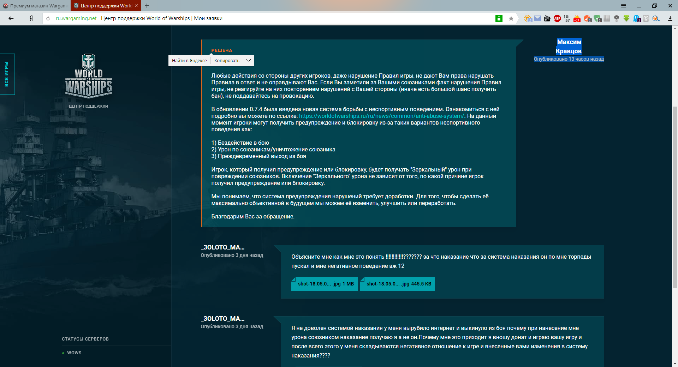Open a new browser tab
The height and width of the screenshot is (367, 678).
click(147, 6)
